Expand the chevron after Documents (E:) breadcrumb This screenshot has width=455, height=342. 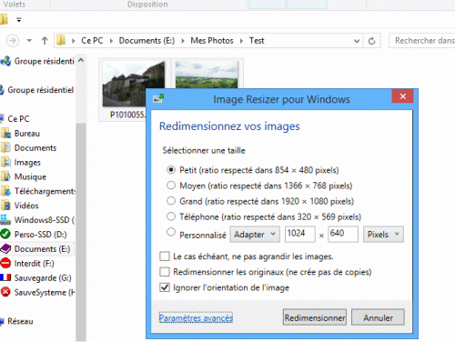[183, 41]
